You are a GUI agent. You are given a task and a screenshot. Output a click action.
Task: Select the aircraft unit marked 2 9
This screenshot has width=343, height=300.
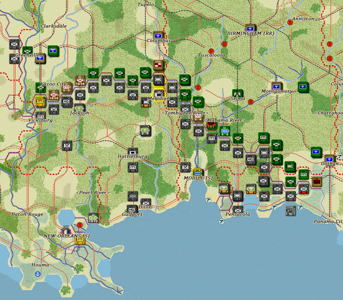tap(145, 130)
